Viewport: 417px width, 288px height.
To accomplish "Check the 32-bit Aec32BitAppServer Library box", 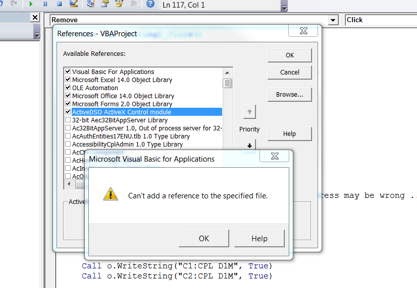I will click(68, 120).
